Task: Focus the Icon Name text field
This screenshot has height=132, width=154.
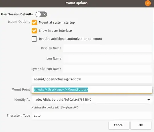Action: 107,59
